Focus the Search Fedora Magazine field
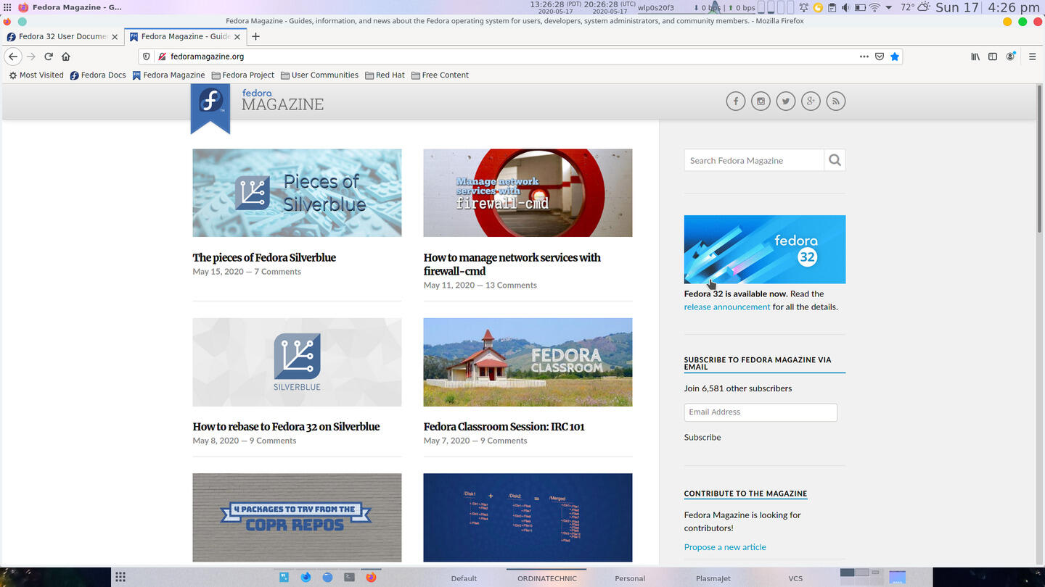Image resolution: width=1045 pixels, height=587 pixels. coord(754,160)
